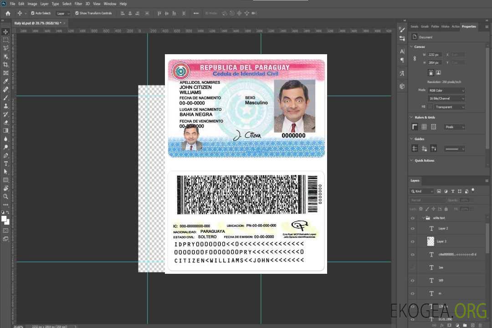
Task: Click the foreground color swatch
Action: tap(4, 219)
